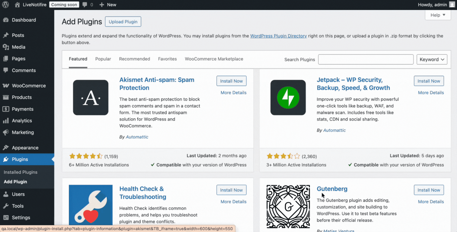This screenshot has height=232, width=457.
Task: Open the Recommended tab
Action: click(134, 59)
